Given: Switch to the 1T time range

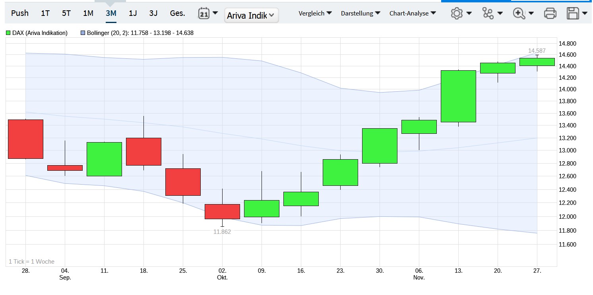Looking at the screenshot, I should [45, 13].
